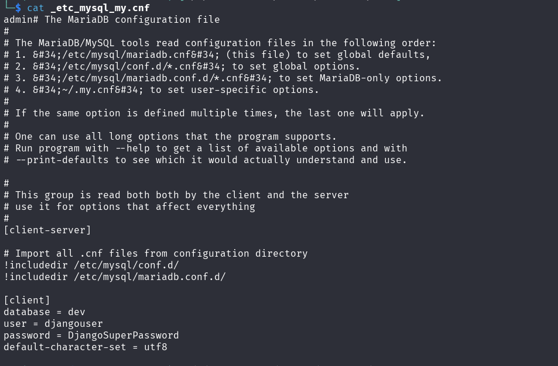
Task: Click the utf8 character set value
Action: (x=155, y=347)
